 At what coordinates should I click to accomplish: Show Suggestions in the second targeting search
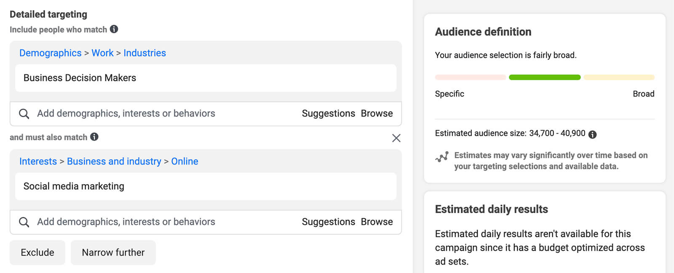(328, 222)
